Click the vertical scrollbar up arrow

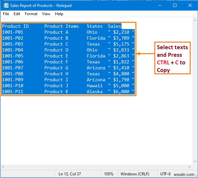pos(195,20)
